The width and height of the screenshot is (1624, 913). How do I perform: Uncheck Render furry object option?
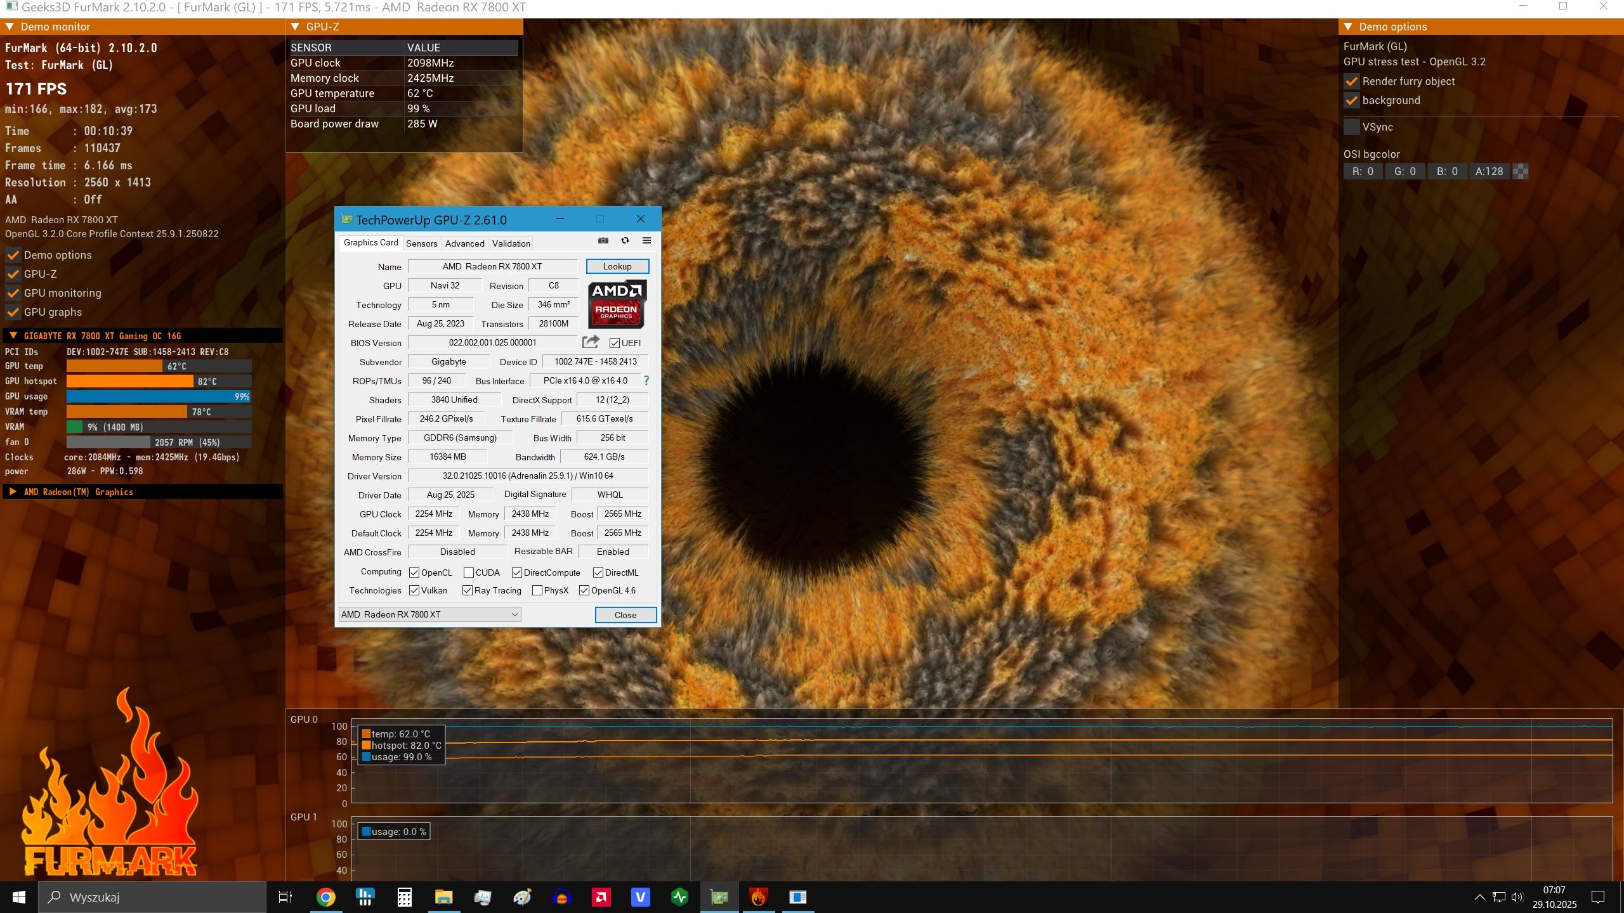click(1352, 81)
